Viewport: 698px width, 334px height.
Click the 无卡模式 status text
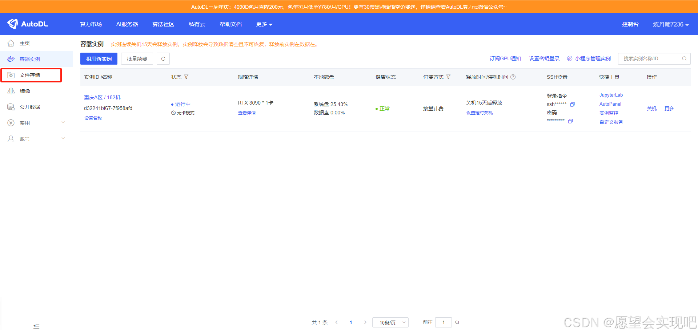[185, 113]
